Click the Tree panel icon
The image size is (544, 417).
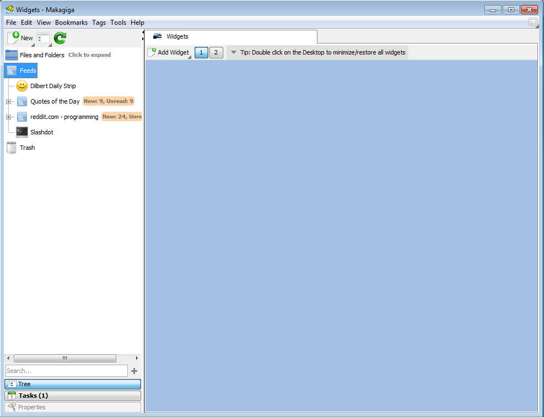tap(12, 384)
